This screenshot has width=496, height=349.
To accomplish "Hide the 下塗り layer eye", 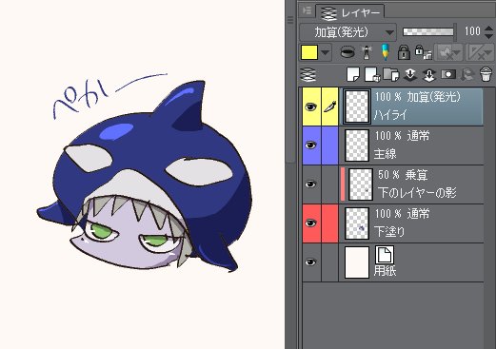I will coord(311,223).
